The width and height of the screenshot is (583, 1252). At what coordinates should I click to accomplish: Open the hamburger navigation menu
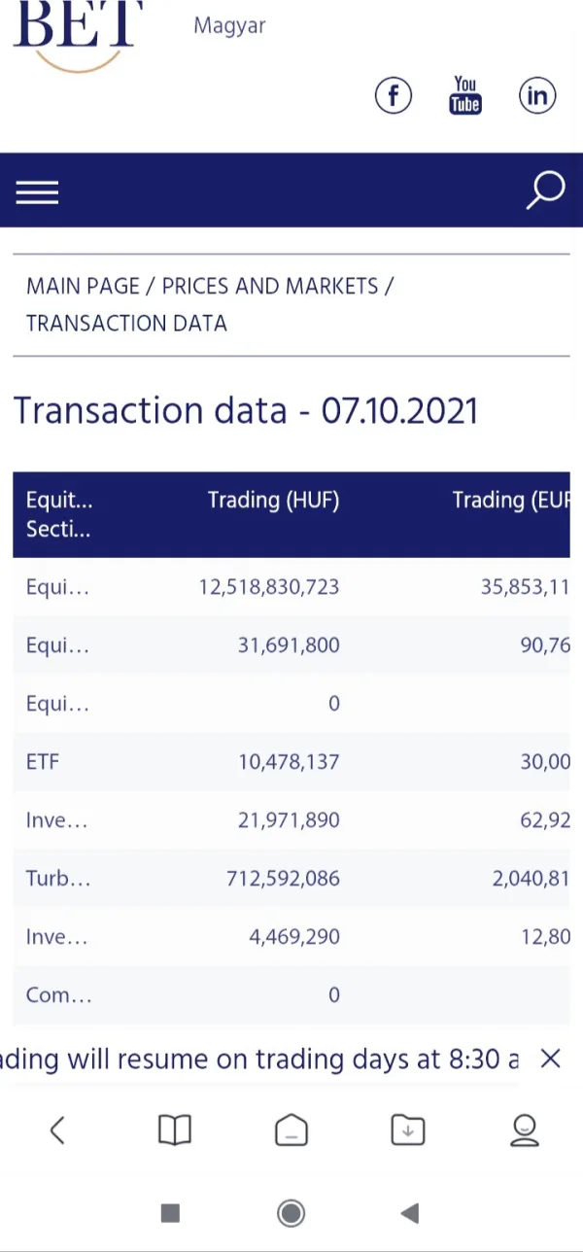click(x=37, y=192)
